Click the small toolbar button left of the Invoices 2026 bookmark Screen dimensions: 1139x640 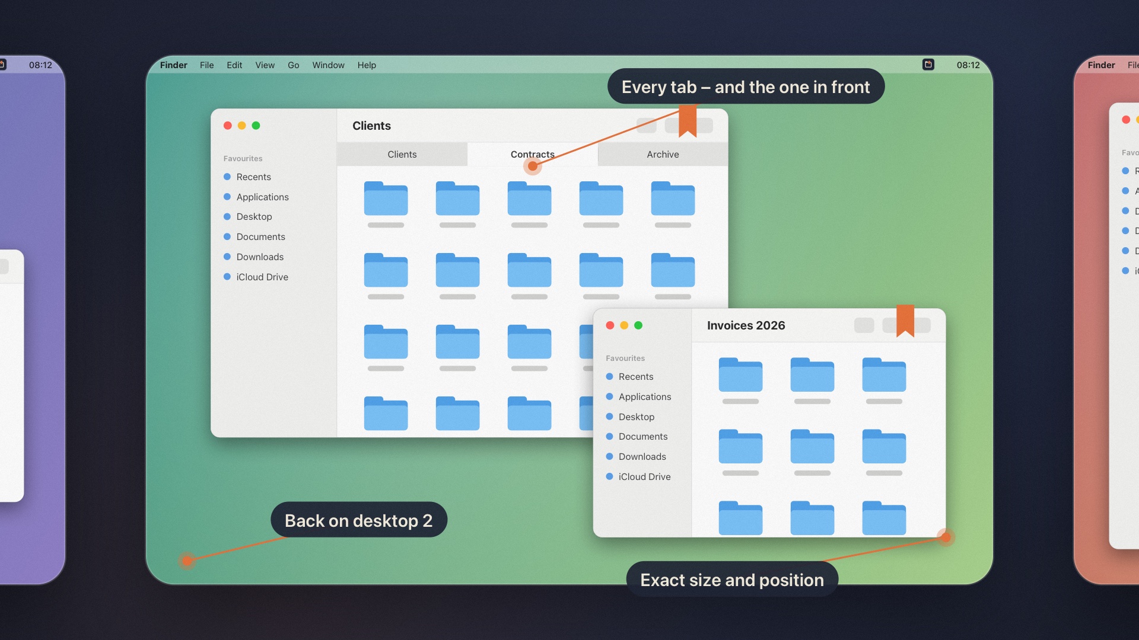point(864,325)
